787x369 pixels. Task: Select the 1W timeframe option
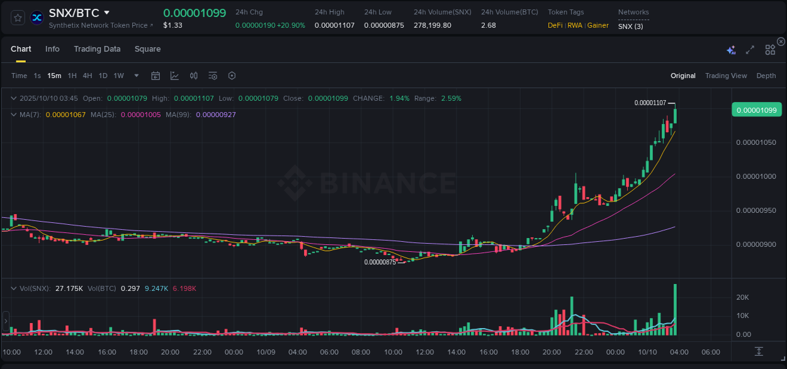coord(118,76)
